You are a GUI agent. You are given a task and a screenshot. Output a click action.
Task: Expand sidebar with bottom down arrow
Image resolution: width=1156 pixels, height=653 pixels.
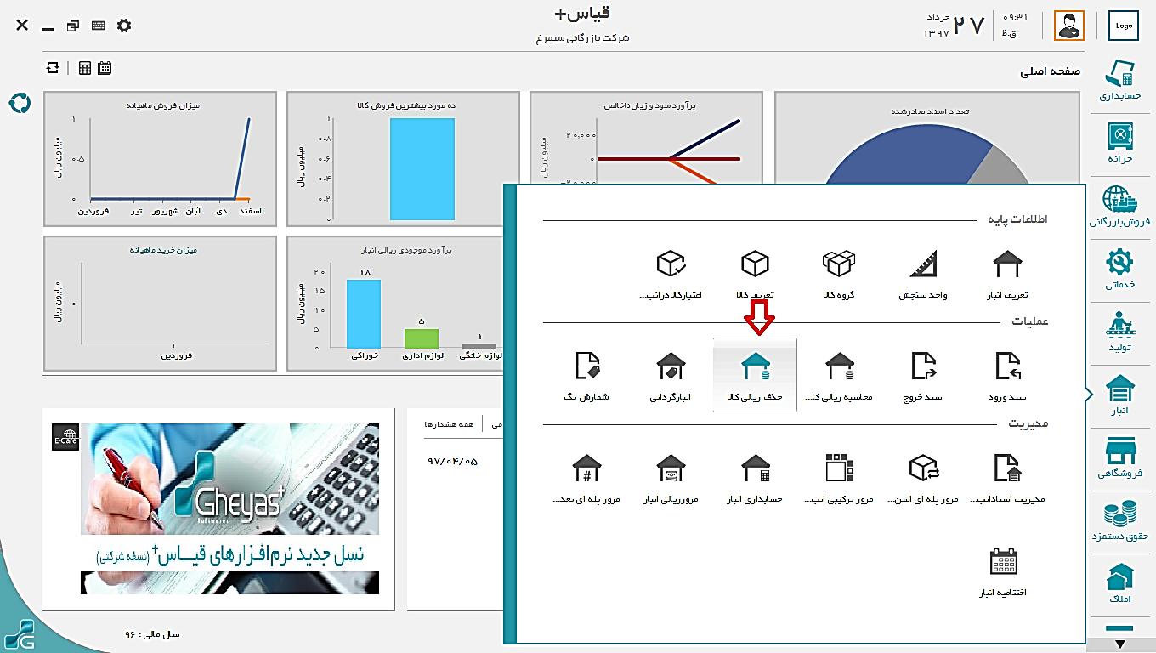pos(1119,644)
